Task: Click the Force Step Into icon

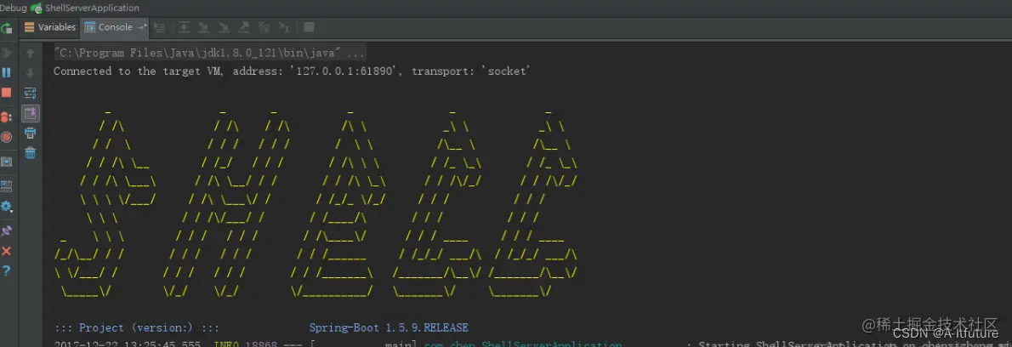Action: pyautogui.click(x=224, y=27)
